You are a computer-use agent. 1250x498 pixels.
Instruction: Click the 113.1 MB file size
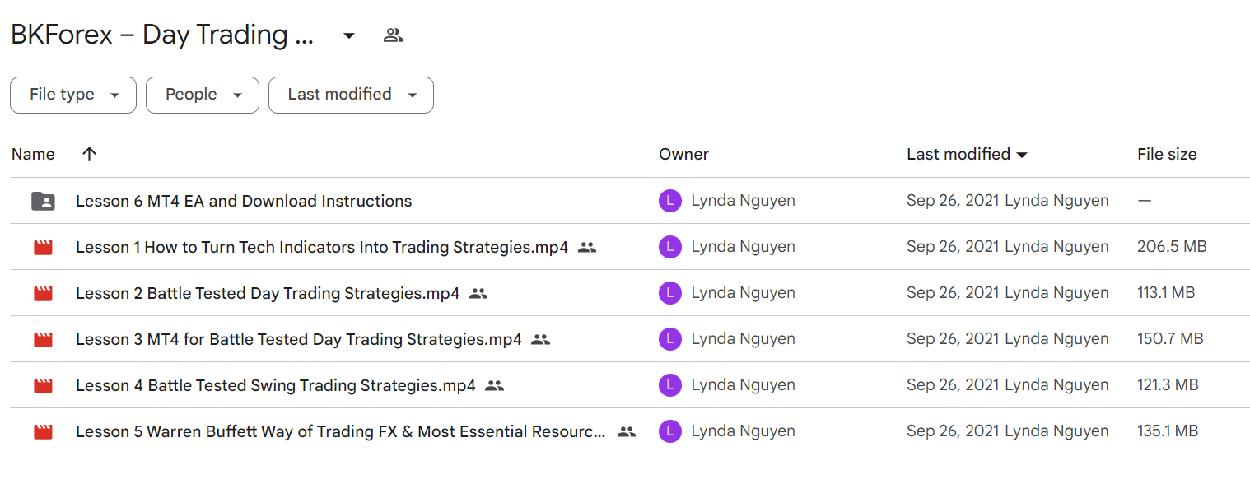[1166, 293]
